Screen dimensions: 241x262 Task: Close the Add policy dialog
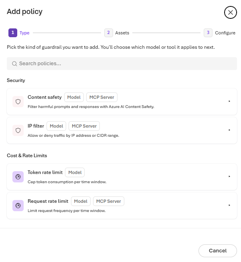pos(231,12)
